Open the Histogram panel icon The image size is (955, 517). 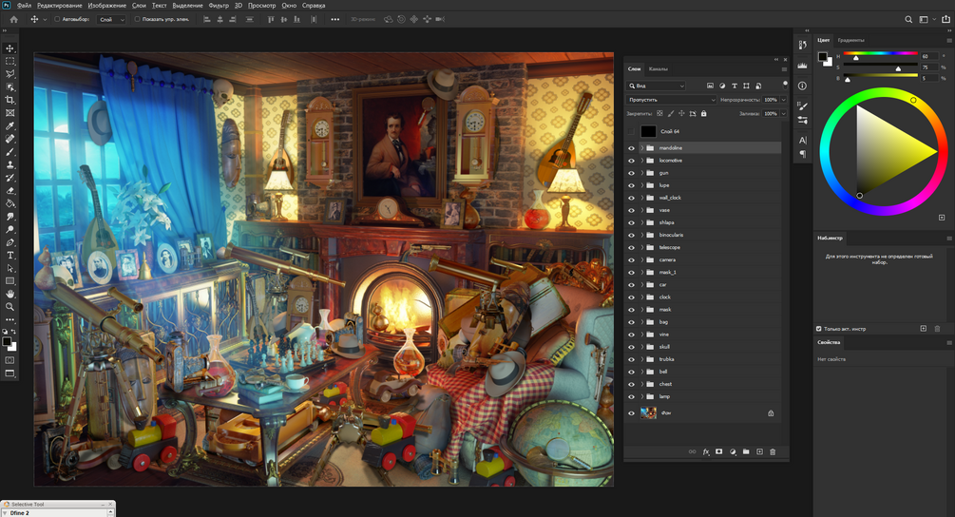point(803,66)
